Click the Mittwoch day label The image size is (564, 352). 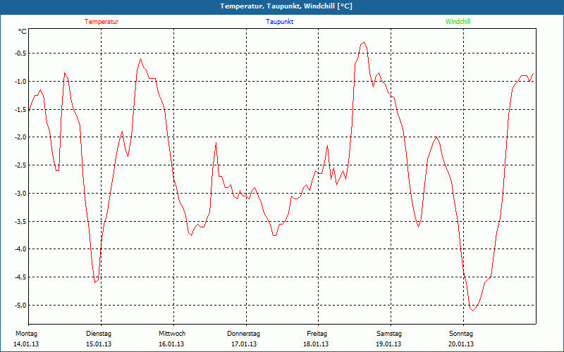(172, 334)
